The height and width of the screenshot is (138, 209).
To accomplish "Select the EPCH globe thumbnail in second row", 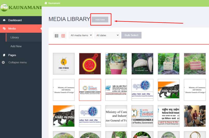I will tap(142, 90).
